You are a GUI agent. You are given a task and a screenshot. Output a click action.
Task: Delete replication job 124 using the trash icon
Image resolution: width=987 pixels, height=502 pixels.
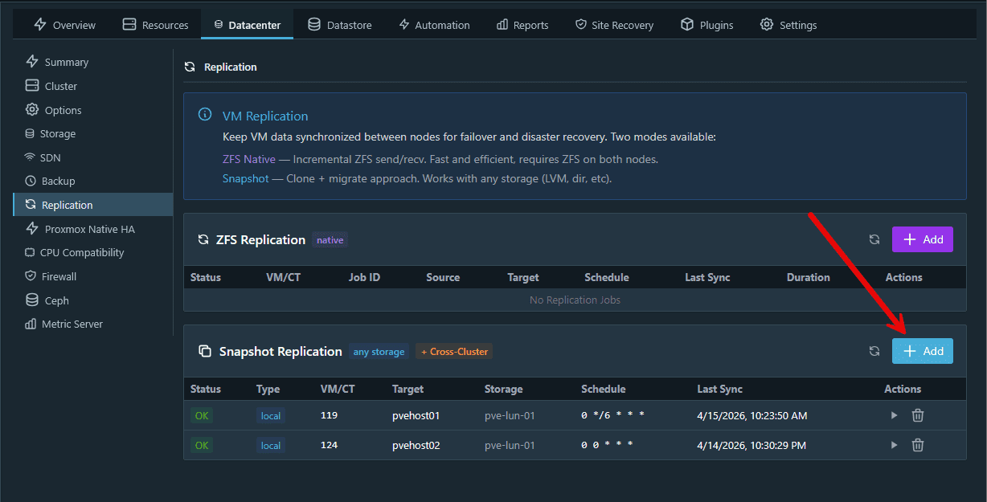(917, 445)
